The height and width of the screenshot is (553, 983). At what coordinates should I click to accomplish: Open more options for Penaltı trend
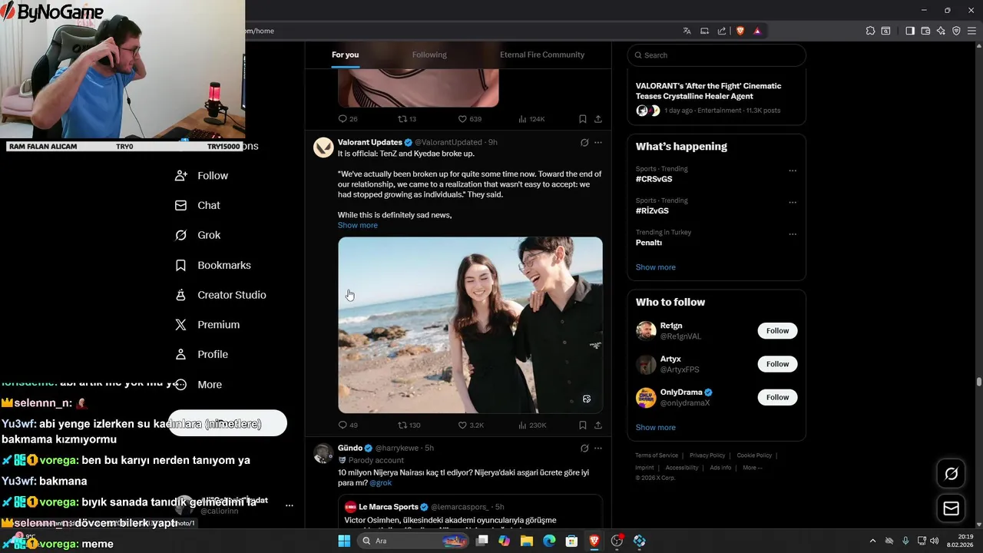pos(793,234)
